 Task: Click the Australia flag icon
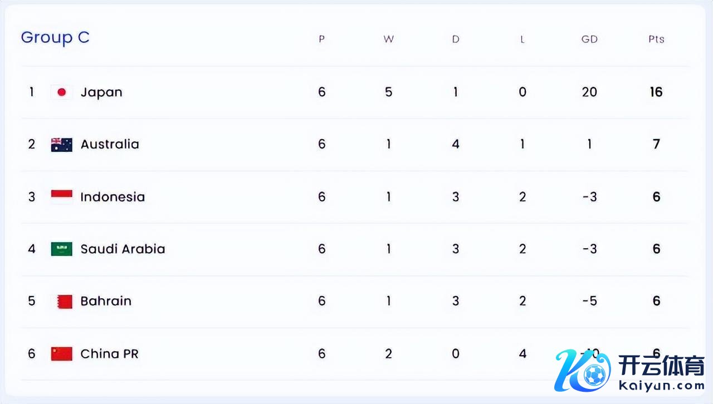click(x=62, y=145)
